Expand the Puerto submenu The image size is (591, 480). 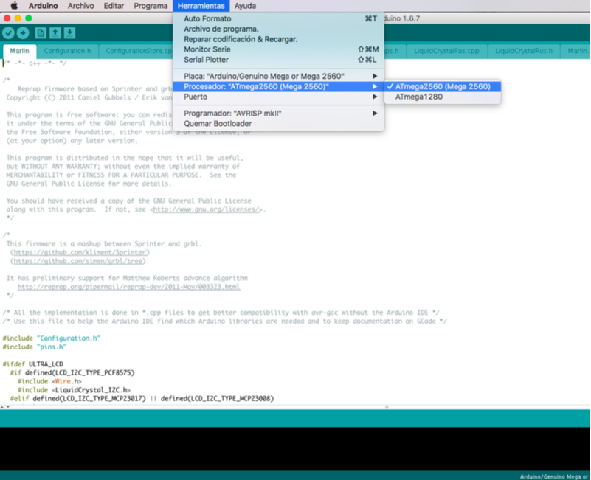(278, 97)
